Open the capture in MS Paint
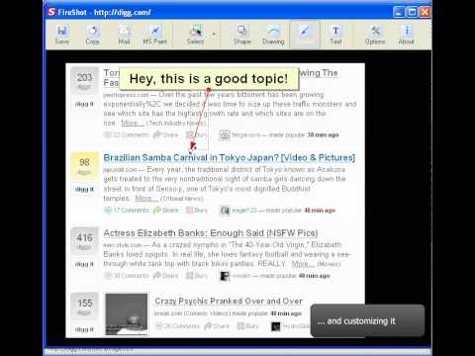 [x=155, y=35]
